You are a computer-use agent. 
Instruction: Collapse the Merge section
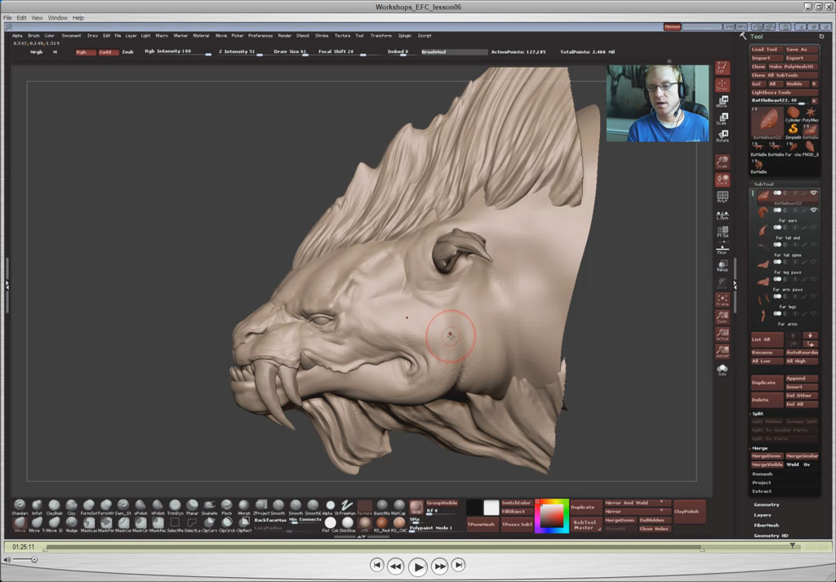point(759,448)
